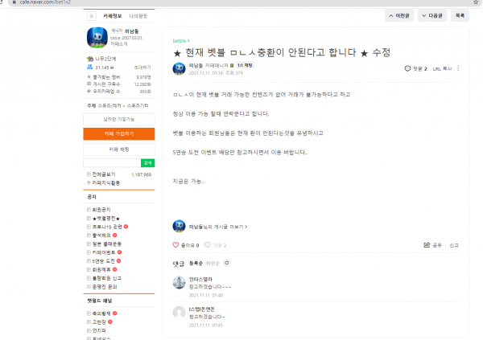Expand the author's other posts via 게시글 더보기
The height and width of the screenshot is (340, 483).
(x=218, y=227)
